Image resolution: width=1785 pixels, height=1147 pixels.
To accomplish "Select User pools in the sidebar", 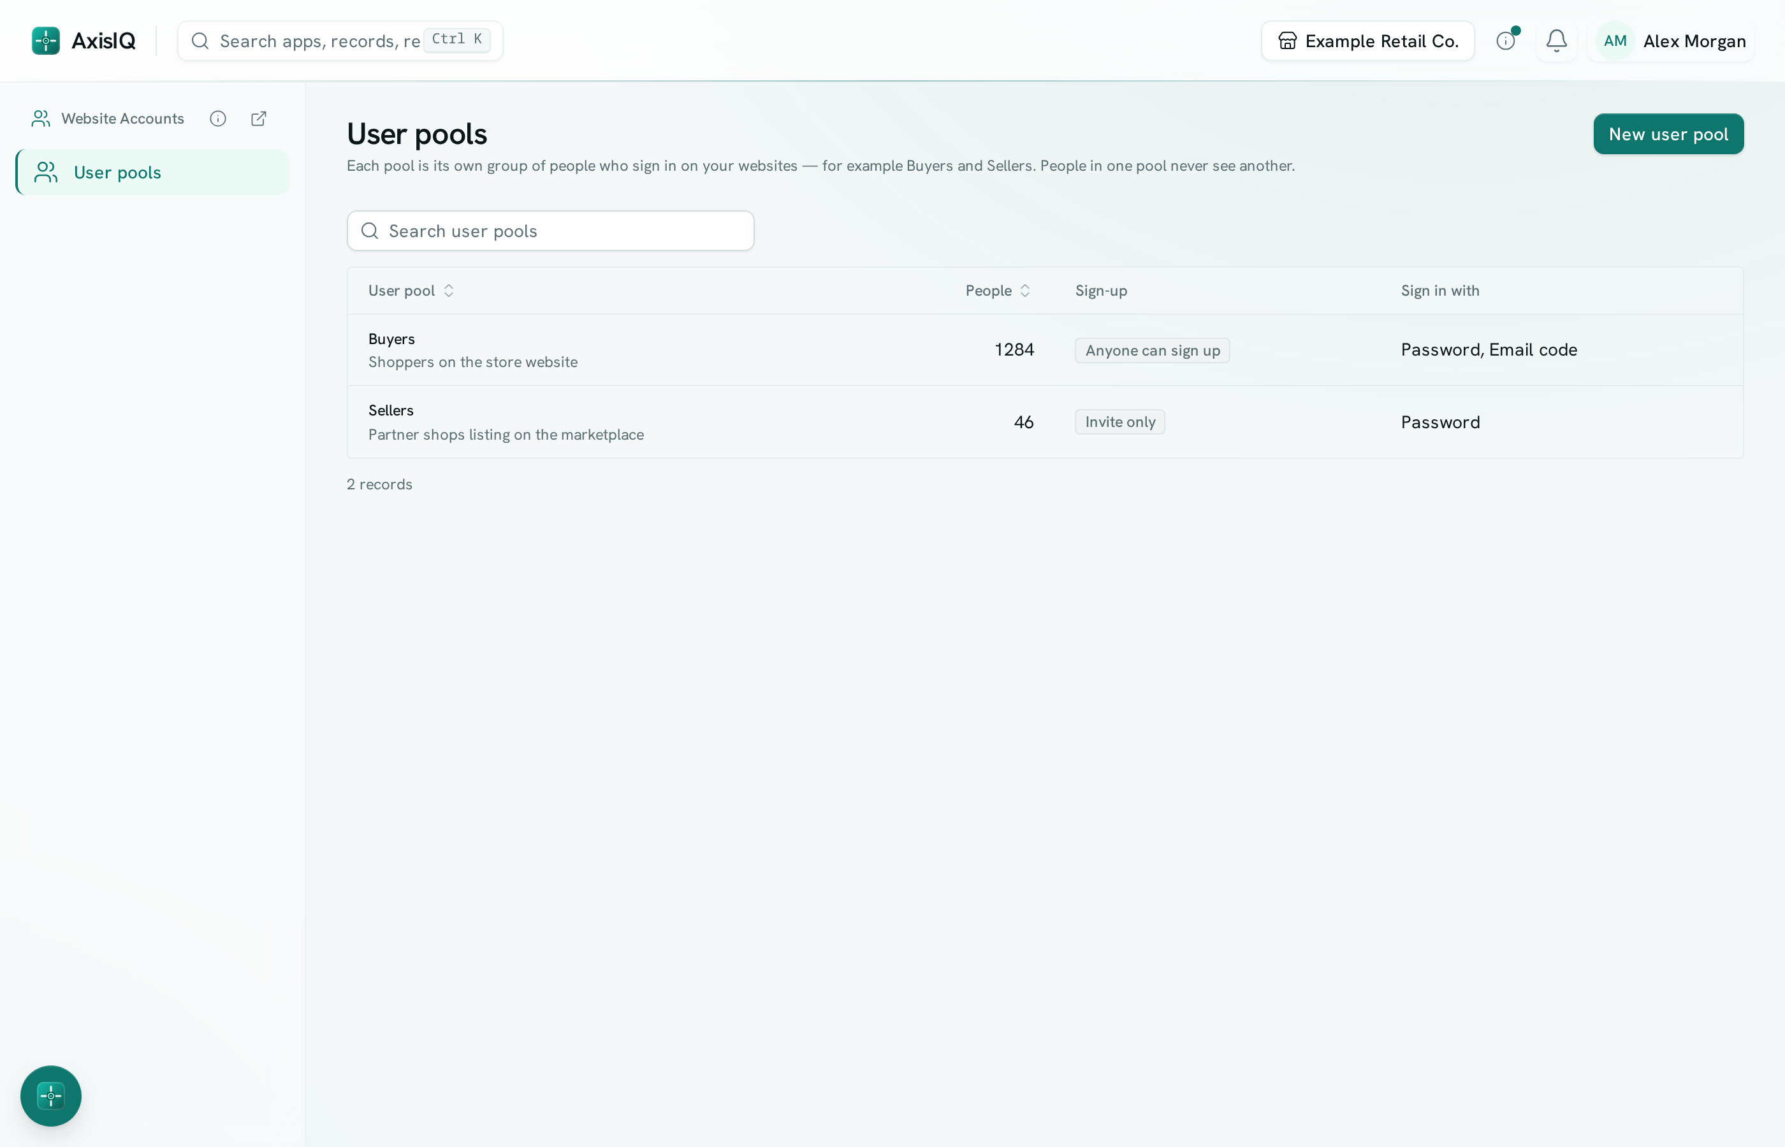I will [x=152, y=172].
